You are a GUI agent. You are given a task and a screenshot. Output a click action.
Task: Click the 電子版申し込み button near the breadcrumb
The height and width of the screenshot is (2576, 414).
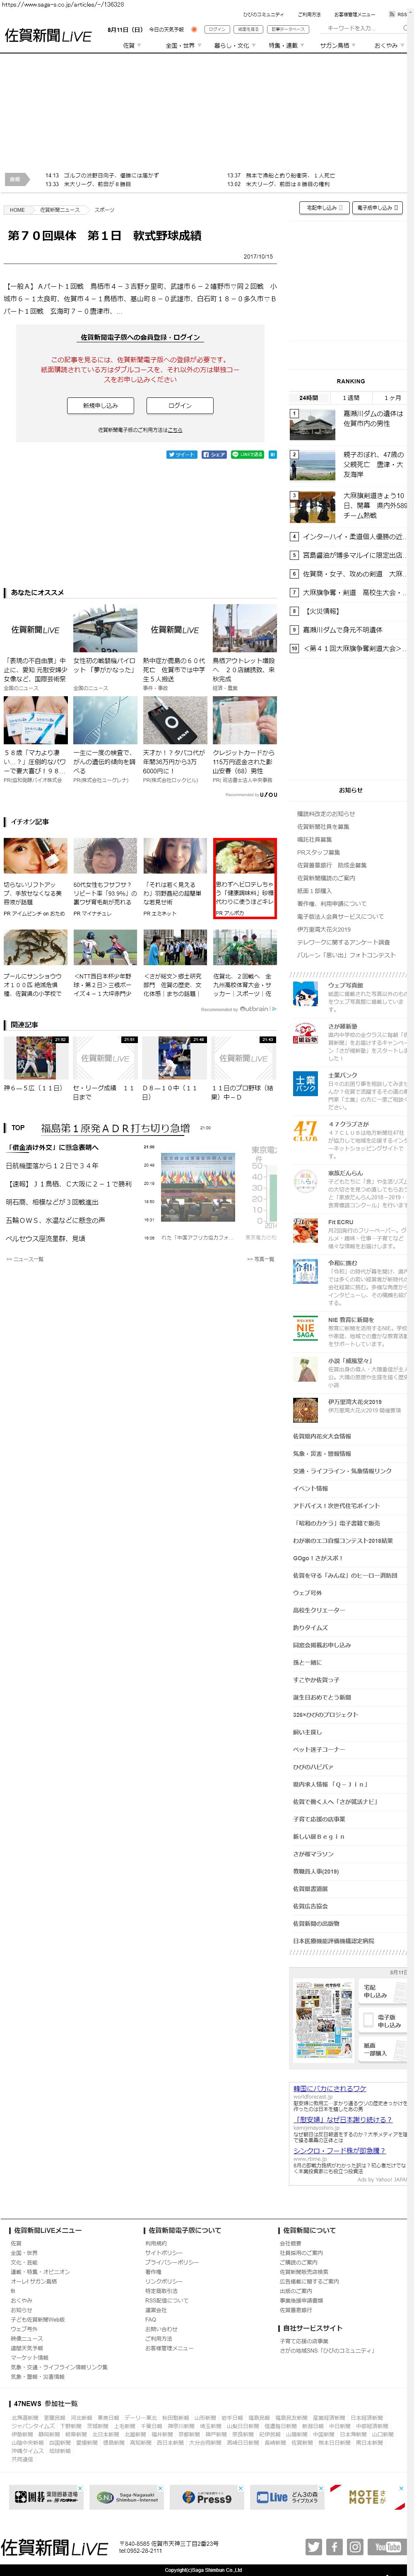pyautogui.click(x=378, y=207)
